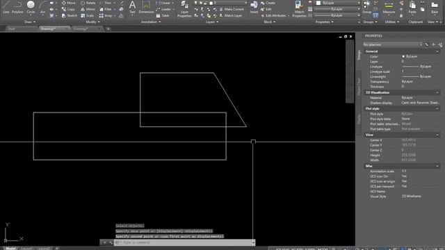This screenshot has width=445, height=250.
Task: Switch to the Layout2 tab
Action: coord(44,249)
